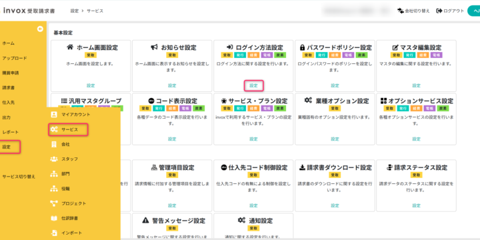Click the 設定 link under お知らせ設定
This screenshot has width=480, height=240.
(172, 86)
